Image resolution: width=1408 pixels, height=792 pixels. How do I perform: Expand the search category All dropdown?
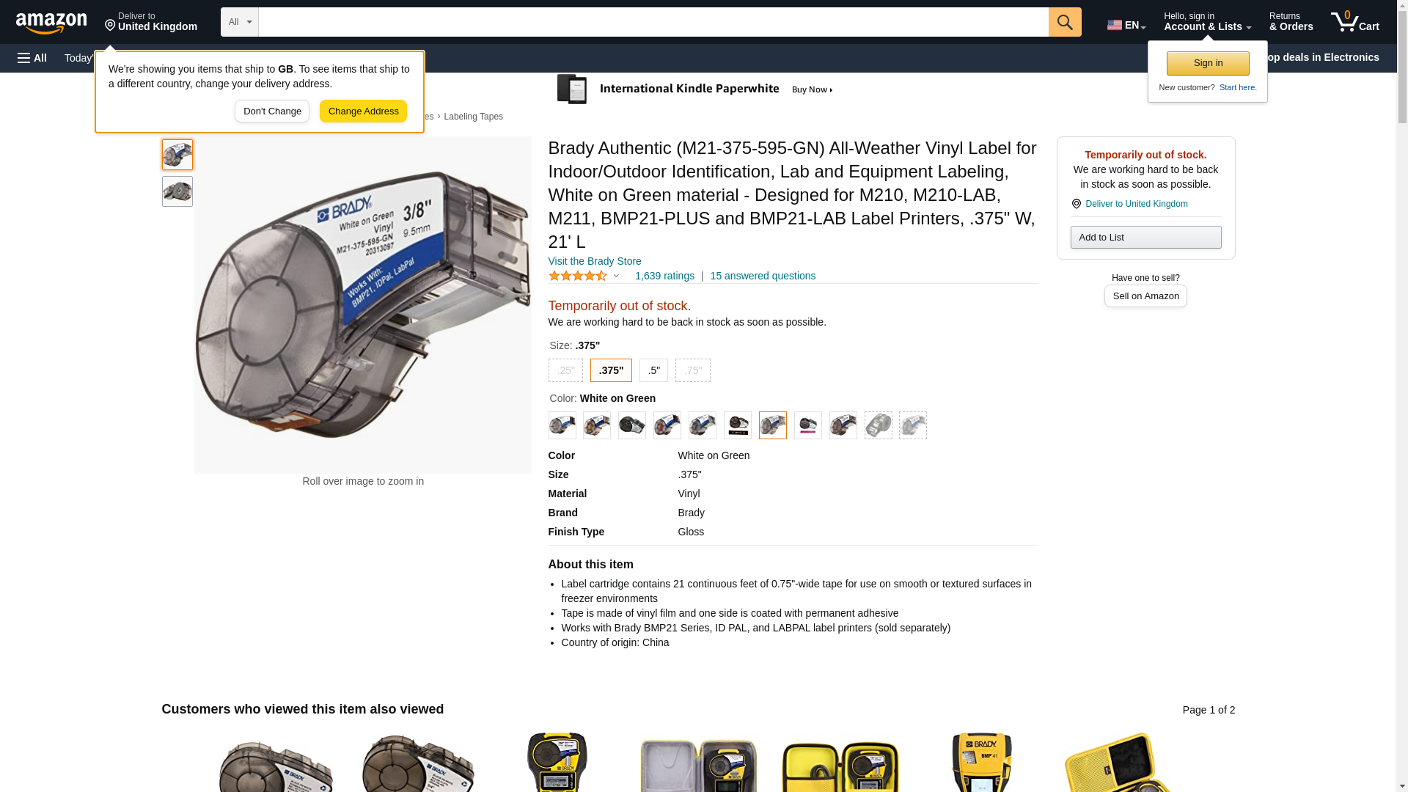pyautogui.click(x=240, y=22)
